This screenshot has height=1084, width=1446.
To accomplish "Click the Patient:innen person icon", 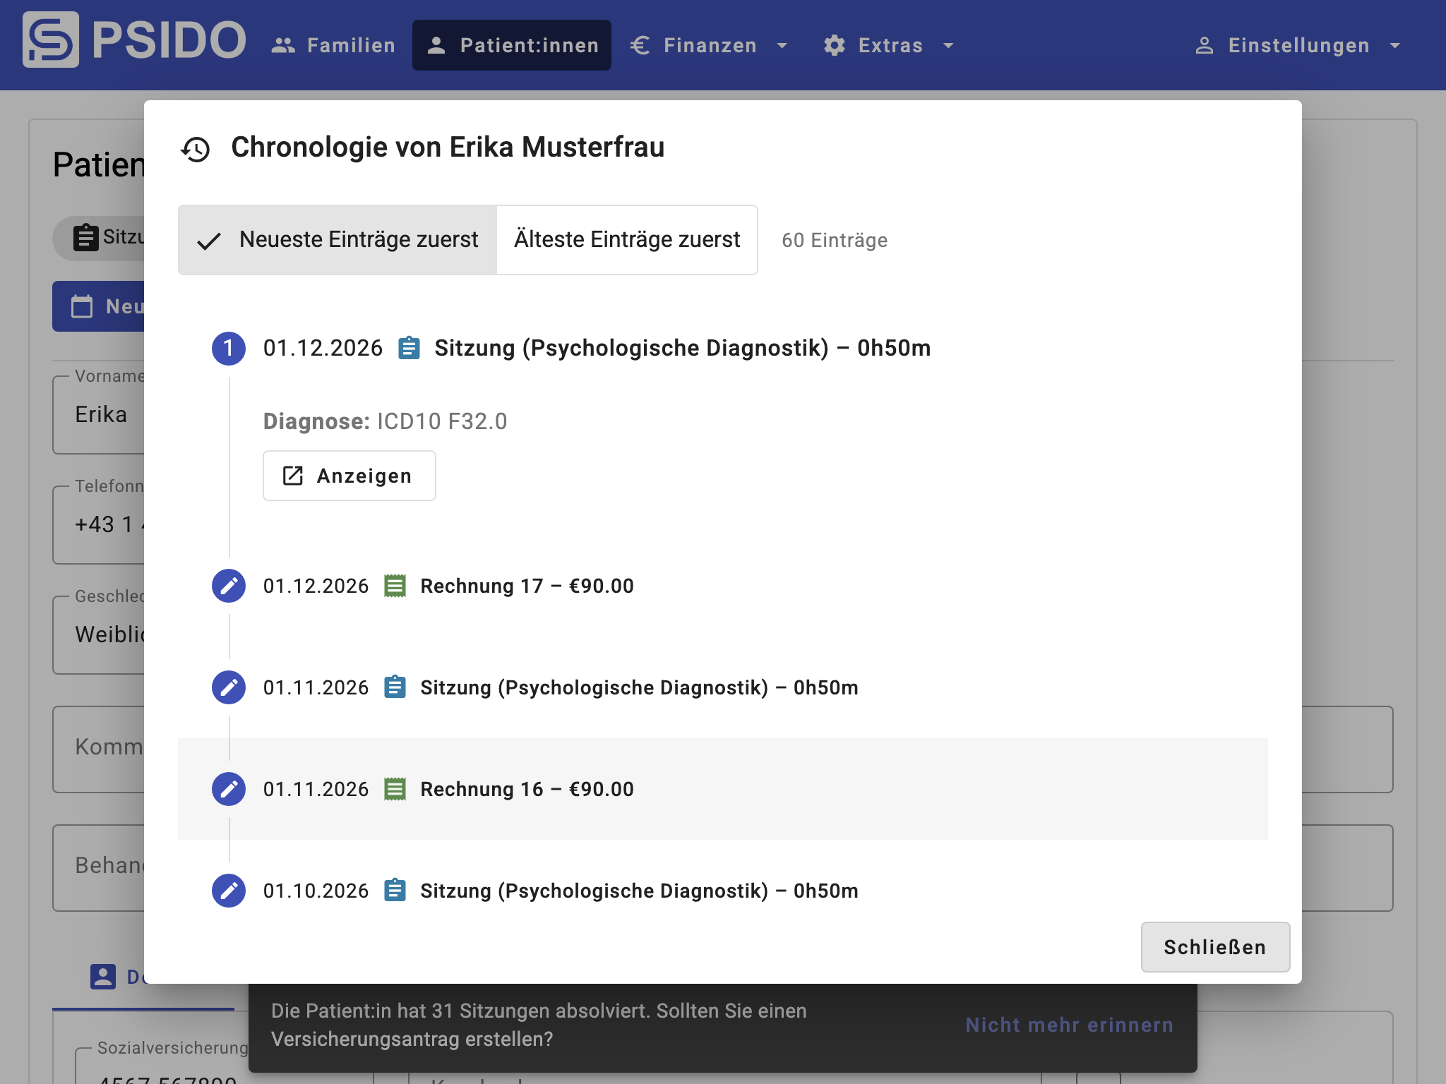I will [x=436, y=45].
